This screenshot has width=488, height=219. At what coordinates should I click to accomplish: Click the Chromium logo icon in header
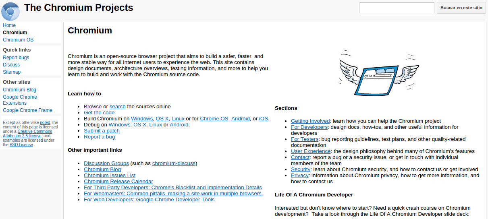click(10, 11)
